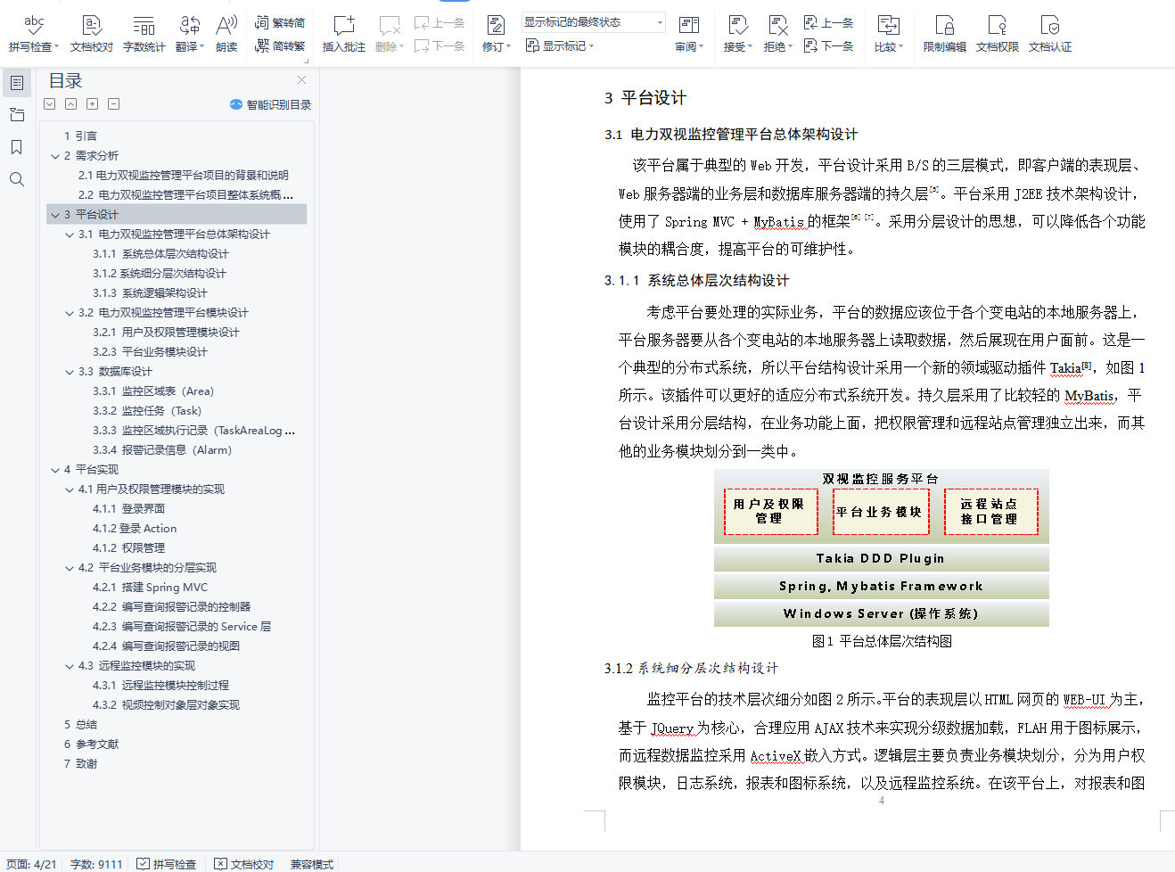Image resolution: width=1175 pixels, height=872 pixels.
Task: Open the search icon in sidebar
Action: click(17, 179)
